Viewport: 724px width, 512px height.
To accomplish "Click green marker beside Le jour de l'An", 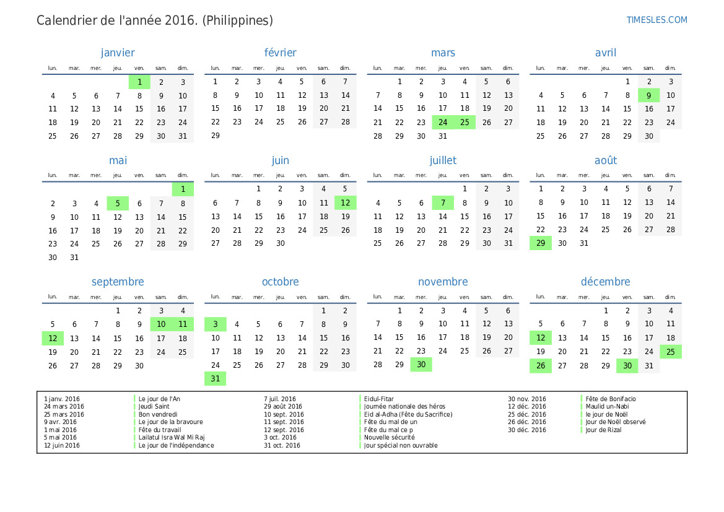I will pyautogui.click(x=135, y=399).
